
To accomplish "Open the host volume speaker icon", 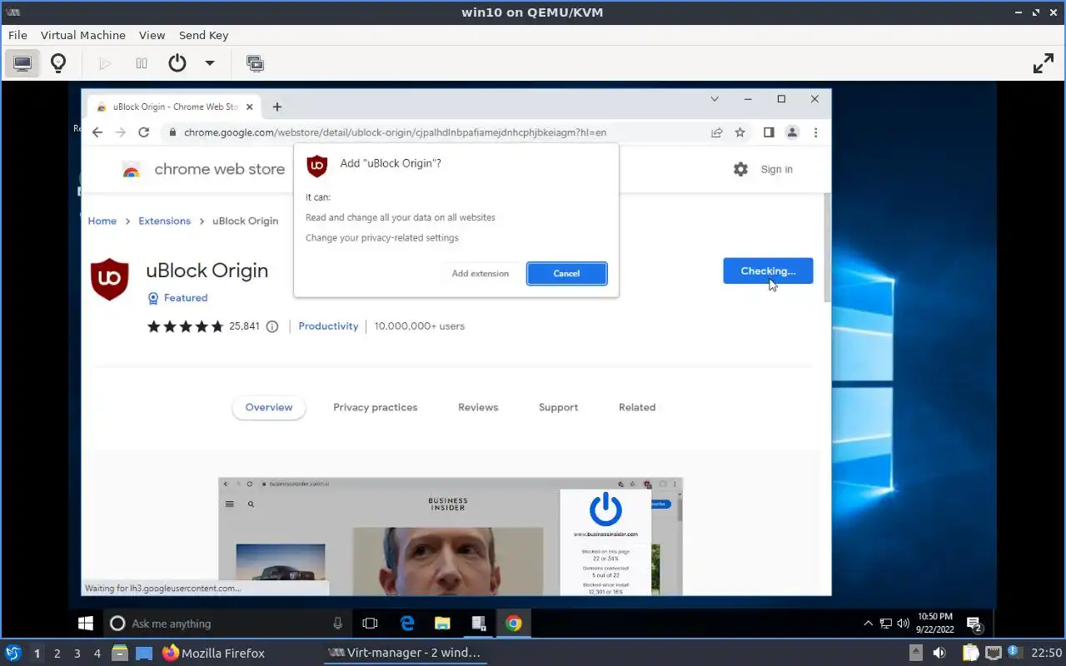I will tap(939, 654).
